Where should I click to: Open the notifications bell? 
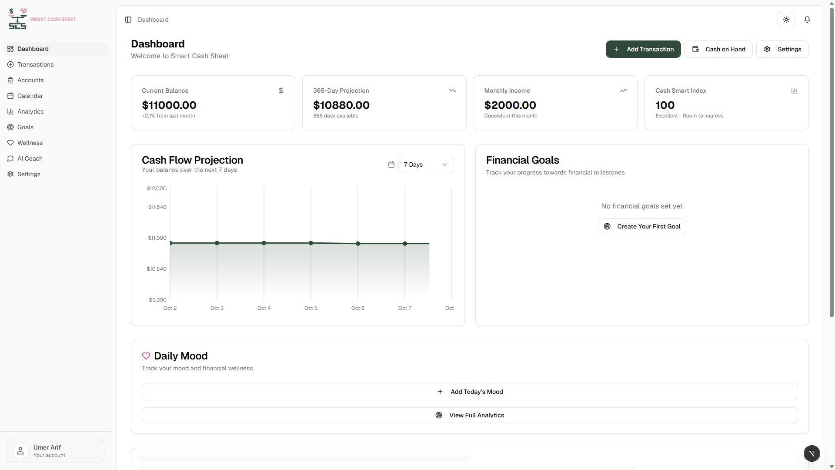point(807,20)
